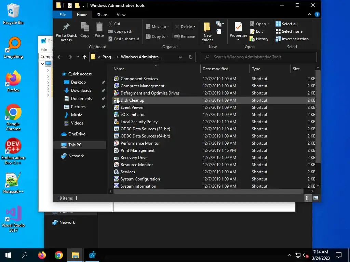Click History in the Open group

[259, 39]
